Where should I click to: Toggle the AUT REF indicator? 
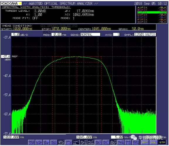[113, 142]
